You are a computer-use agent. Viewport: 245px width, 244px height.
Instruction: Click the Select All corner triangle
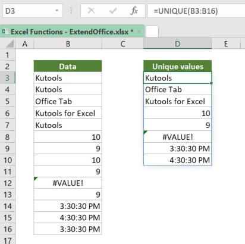point(10,43)
